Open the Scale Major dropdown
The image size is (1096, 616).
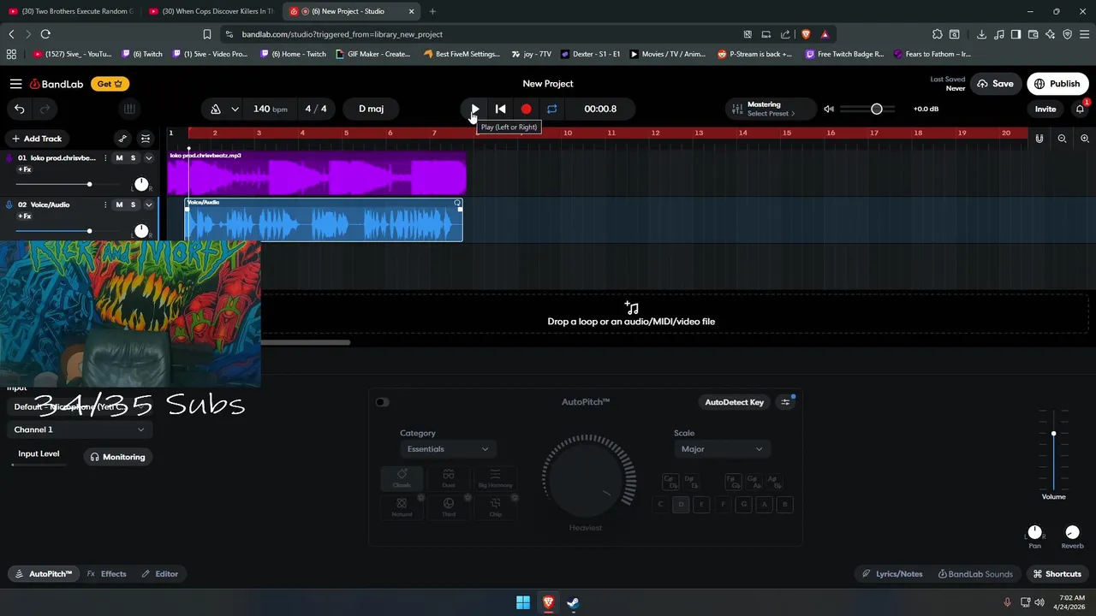tap(722, 449)
